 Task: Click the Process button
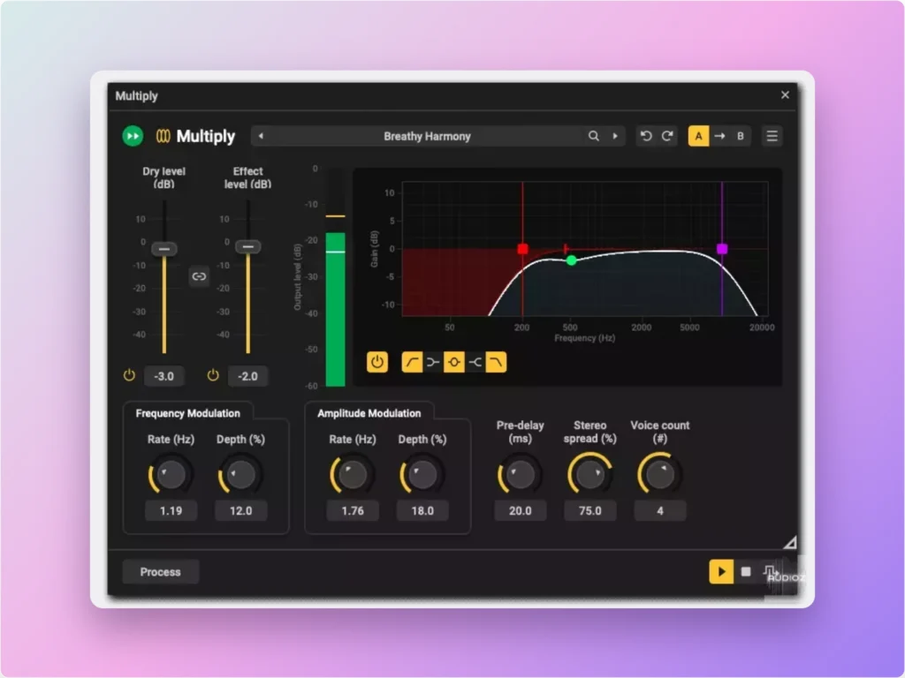tap(161, 572)
